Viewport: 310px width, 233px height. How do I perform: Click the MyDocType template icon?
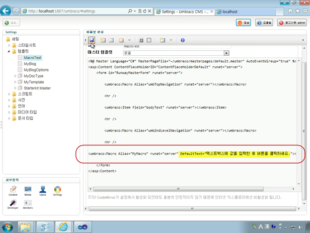20,76
